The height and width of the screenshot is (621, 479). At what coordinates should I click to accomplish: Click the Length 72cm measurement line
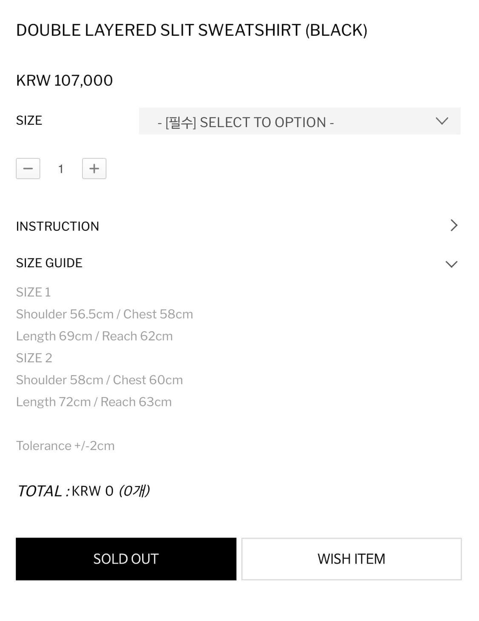tap(94, 402)
